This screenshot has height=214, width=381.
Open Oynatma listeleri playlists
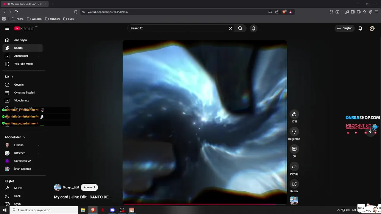[23, 92]
